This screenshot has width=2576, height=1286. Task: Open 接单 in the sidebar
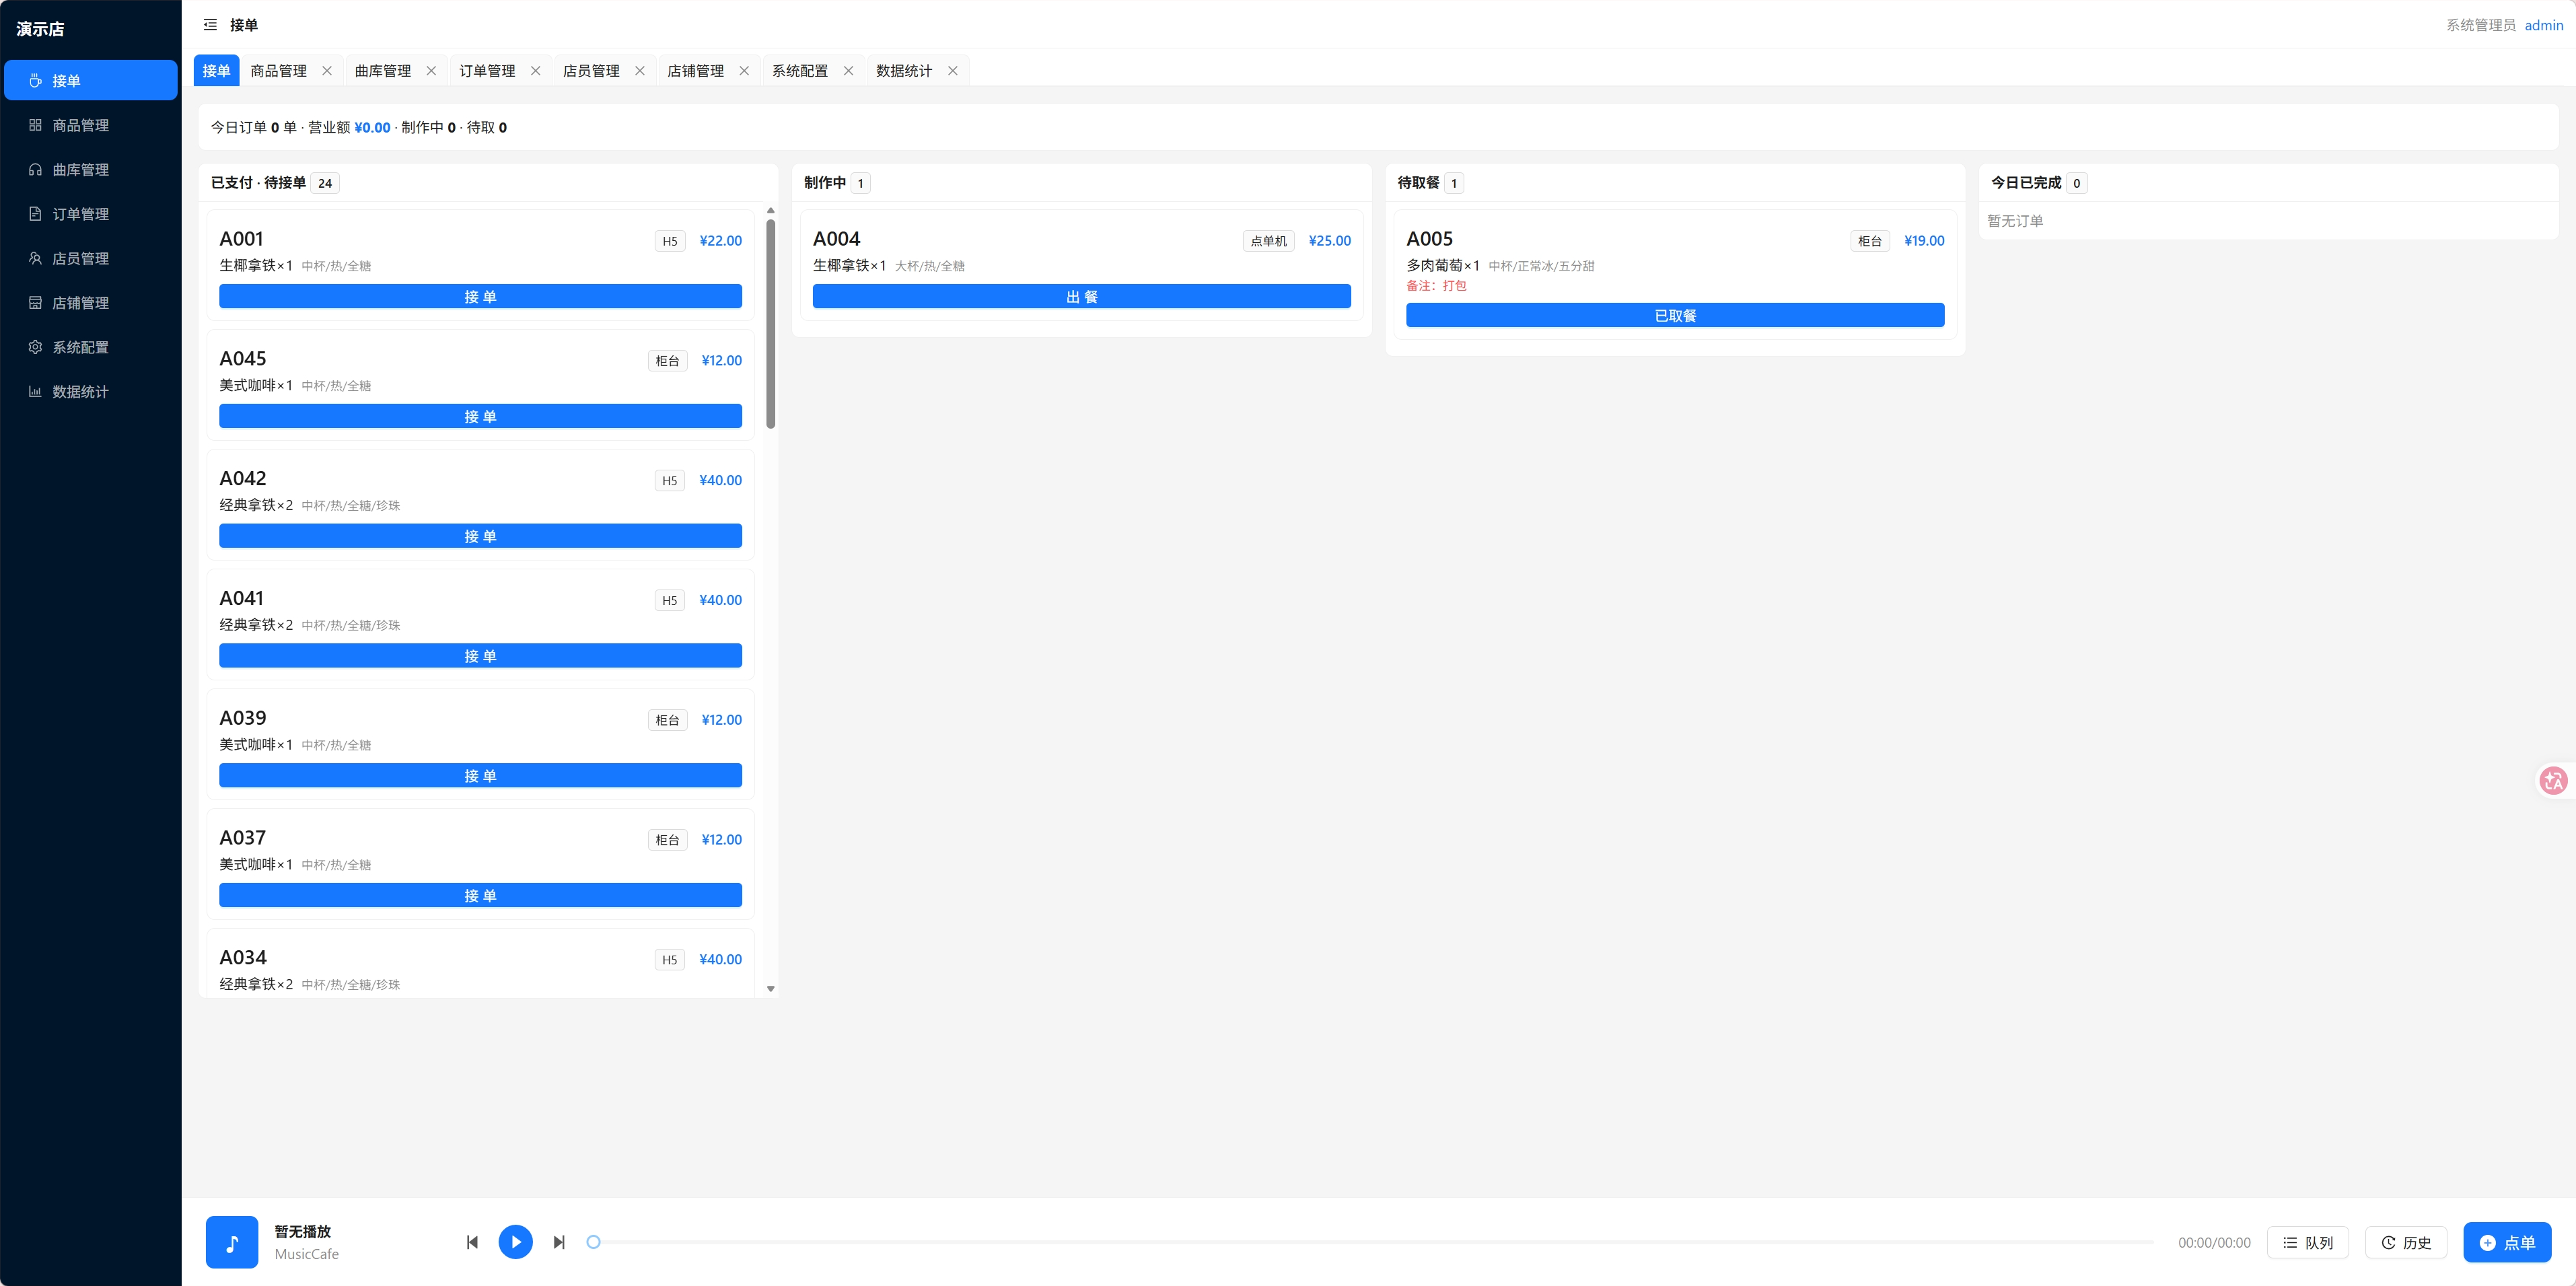coord(91,80)
